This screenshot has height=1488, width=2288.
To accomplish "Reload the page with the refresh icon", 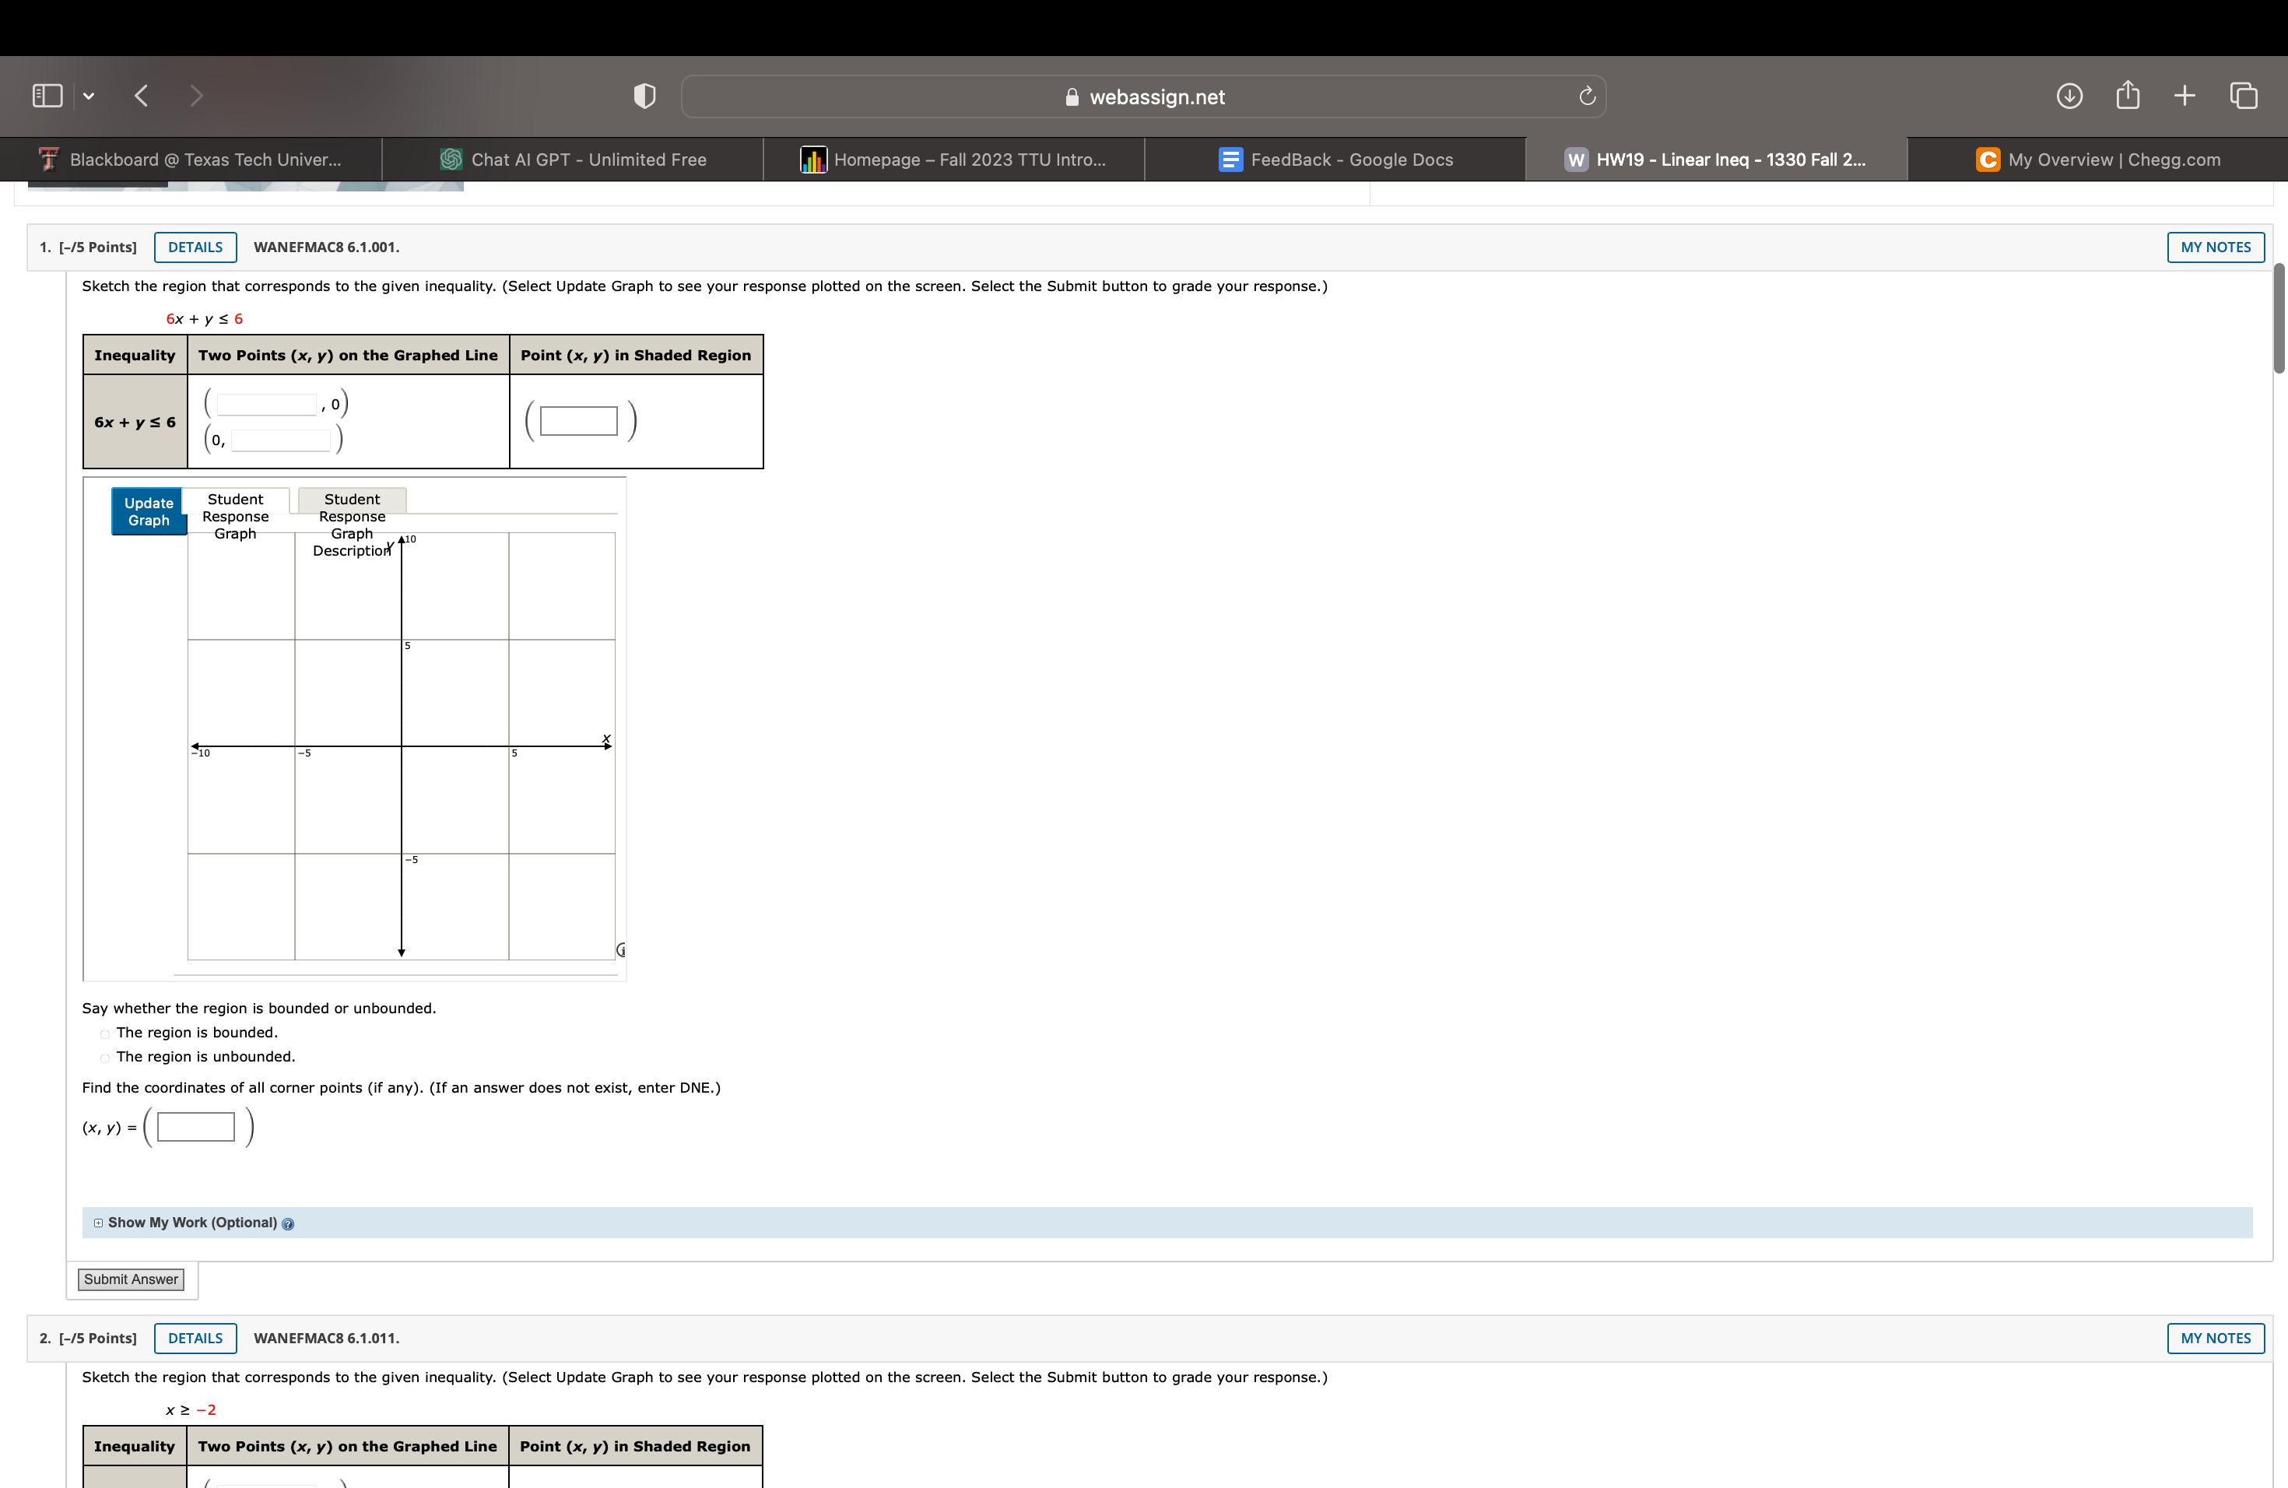I will click(1586, 97).
